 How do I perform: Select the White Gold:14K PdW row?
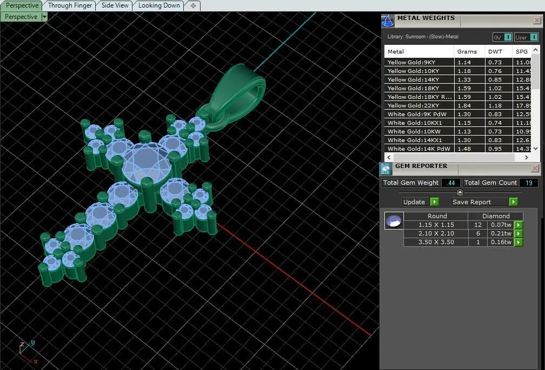(x=458, y=149)
